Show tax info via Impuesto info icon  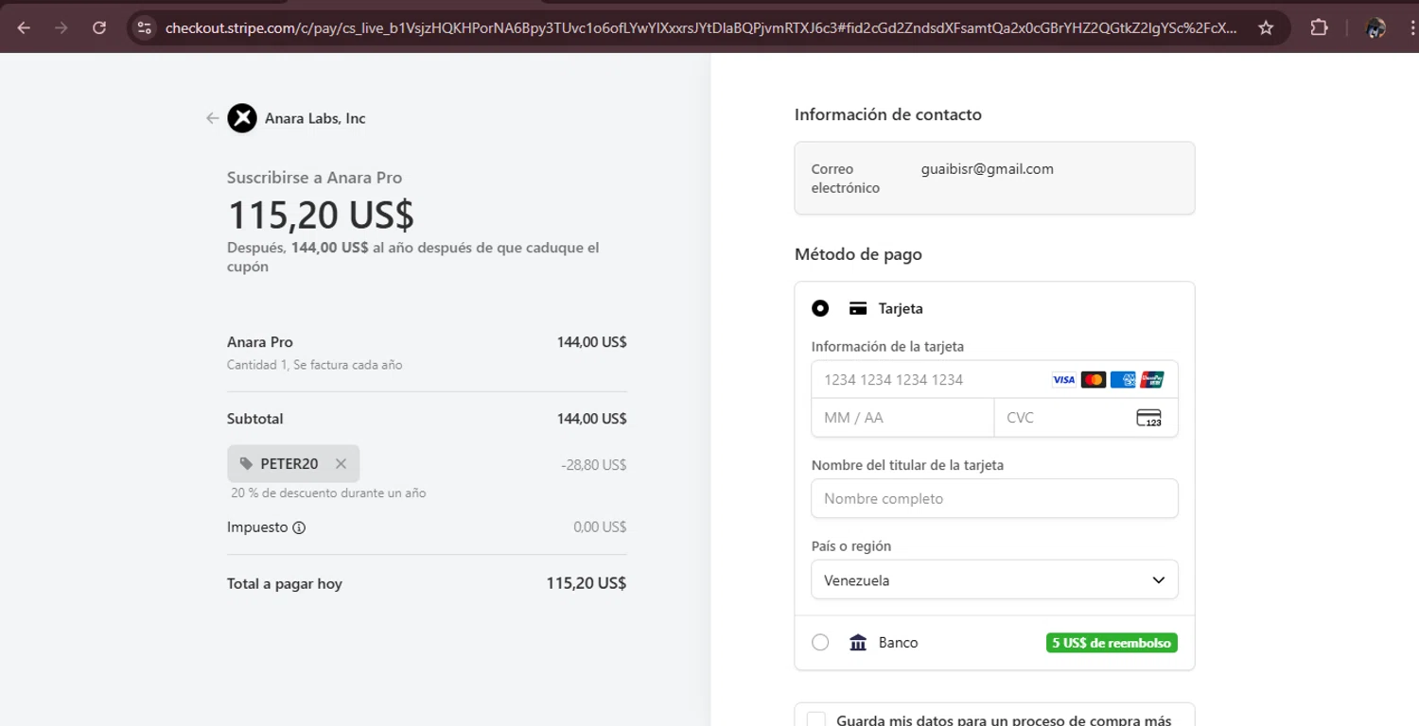(299, 528)
